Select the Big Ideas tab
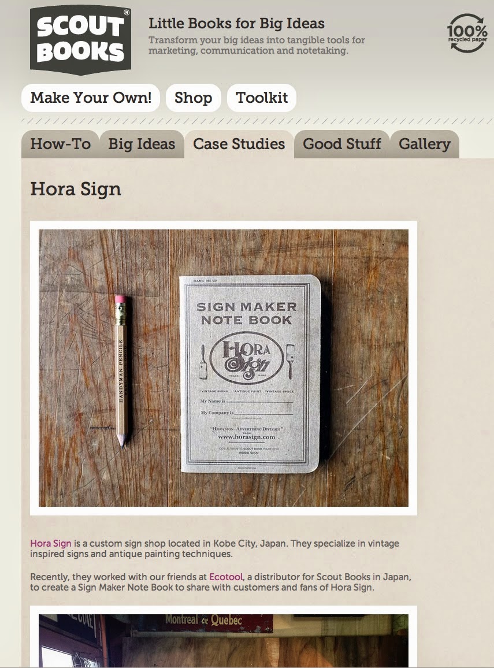 (x=142, y=144)
